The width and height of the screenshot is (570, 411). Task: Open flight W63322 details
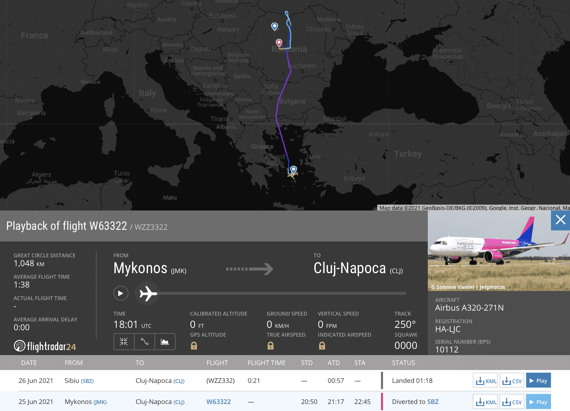(218, 402)
